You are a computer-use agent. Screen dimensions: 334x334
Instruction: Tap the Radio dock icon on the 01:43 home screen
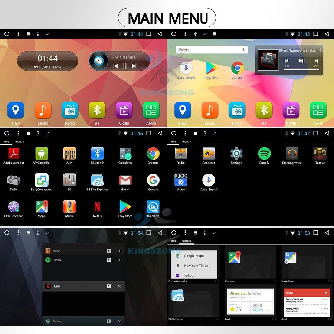coord(237,110)
